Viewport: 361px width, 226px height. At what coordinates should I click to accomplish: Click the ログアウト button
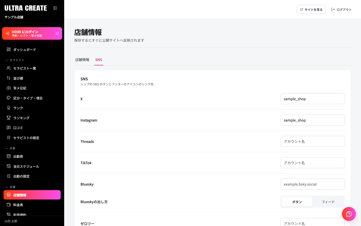[341, 10]
